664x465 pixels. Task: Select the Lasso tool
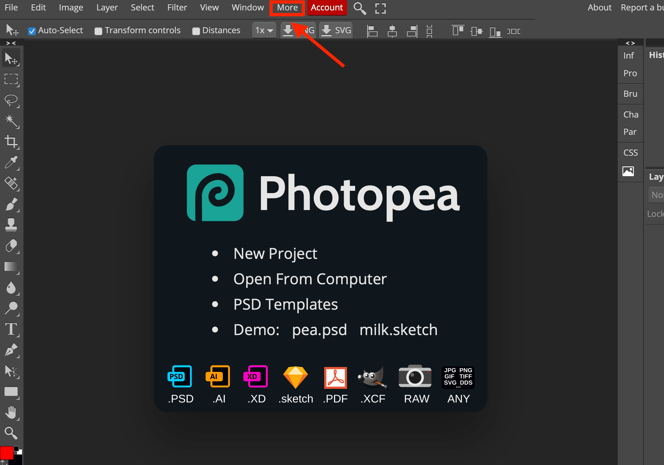(x=11, y=100)
